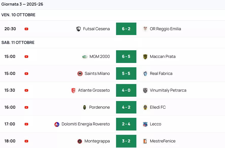Viewport: 225px width, 148px height.
Task: Open the 2 - 4 Lecco result
Action: [x=126, y=124]
